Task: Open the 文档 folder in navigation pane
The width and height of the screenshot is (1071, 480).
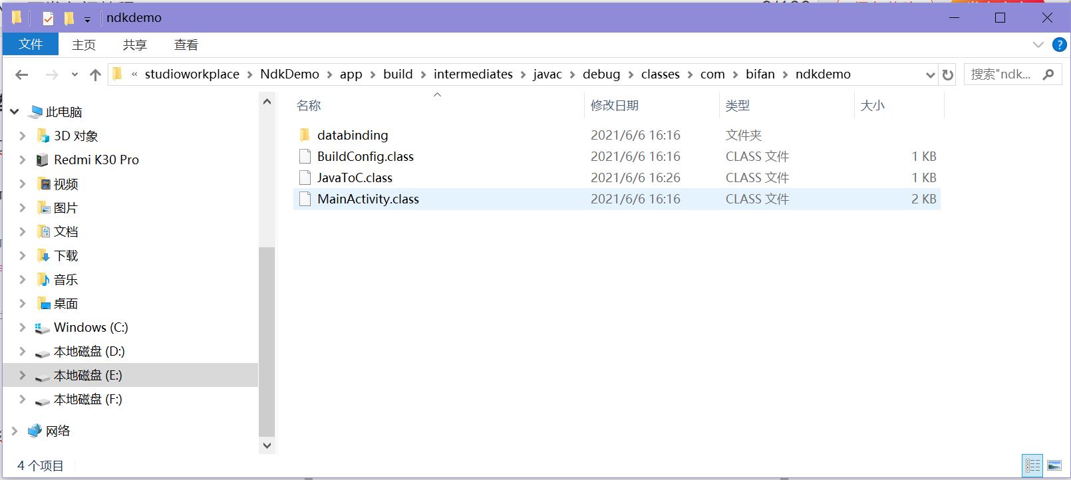Action: click(65, 231)
